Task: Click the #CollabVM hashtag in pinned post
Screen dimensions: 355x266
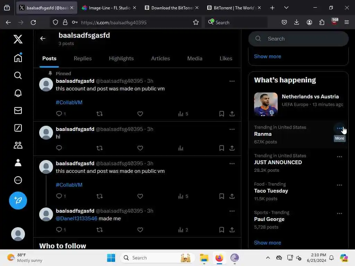Action: (69, 102)
